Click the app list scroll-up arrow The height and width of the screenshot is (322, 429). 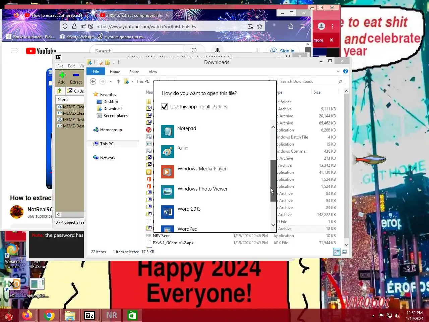coord(273,127)
